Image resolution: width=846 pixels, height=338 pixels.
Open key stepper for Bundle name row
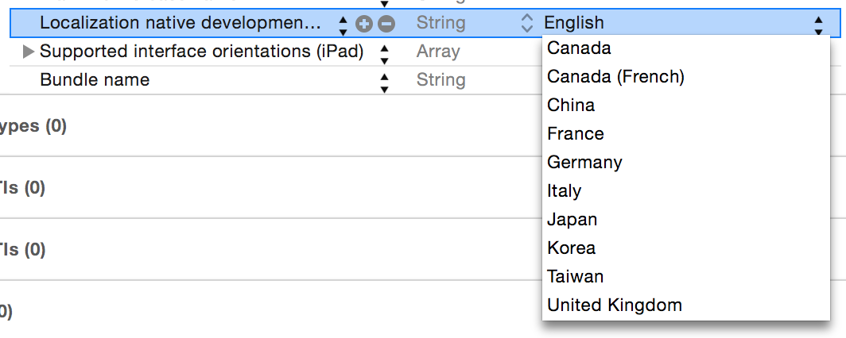point(385,81)
